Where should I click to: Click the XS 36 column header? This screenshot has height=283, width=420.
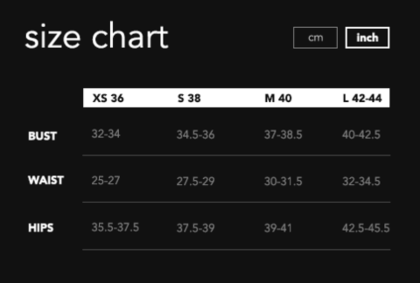pyautogui.click(x=108, y=98)
